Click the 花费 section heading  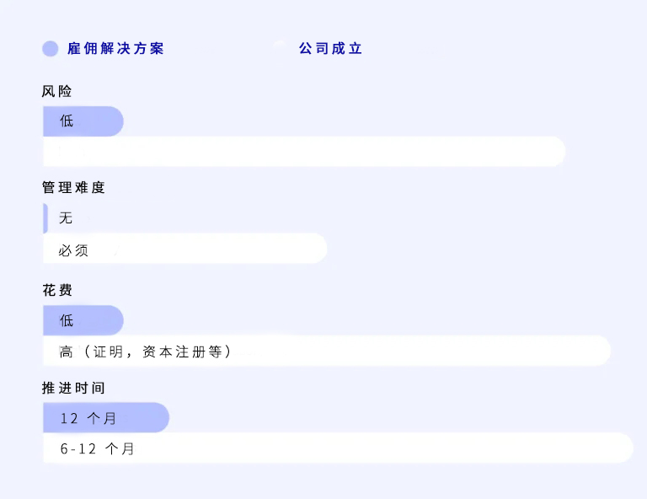[57, 290]
